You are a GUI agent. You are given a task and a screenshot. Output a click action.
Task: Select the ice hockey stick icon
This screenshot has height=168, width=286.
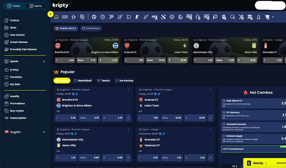coord(120,17)
